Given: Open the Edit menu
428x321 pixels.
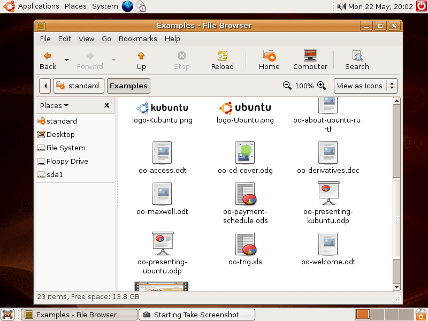Looking at the screenshot, I should pyautogui.click(x=64, y=39).
